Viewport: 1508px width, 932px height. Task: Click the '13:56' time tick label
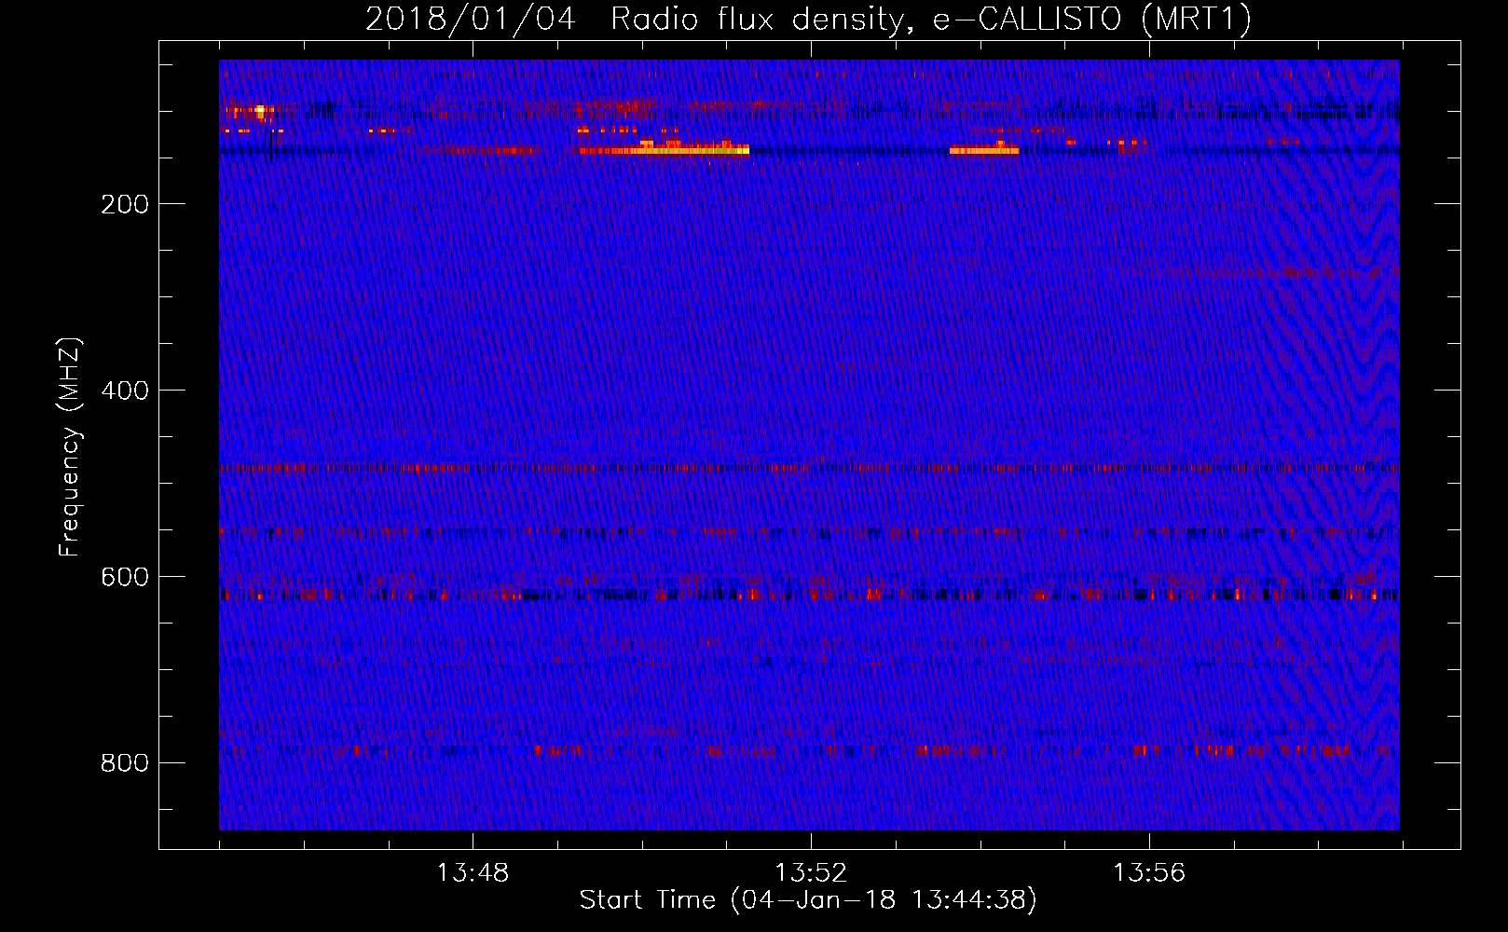tap(1149, 872)
